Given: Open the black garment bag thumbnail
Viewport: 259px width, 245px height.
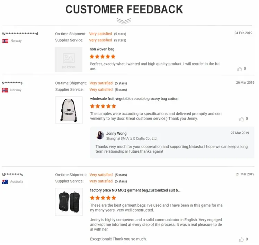Looking at the screenshot, I should click(x=69, y=201).
